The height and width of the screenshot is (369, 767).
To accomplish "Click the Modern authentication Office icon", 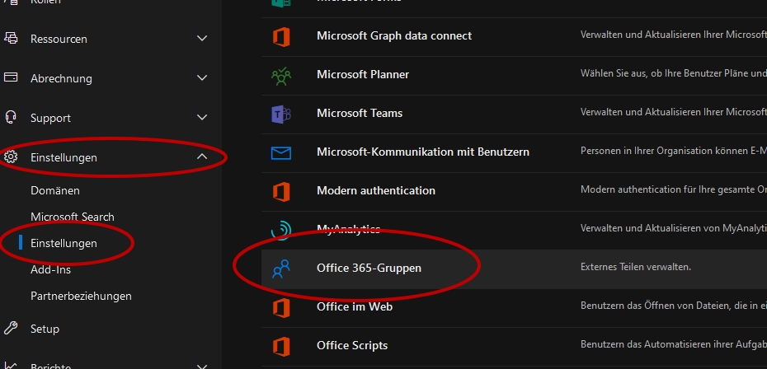I will 281,192.
